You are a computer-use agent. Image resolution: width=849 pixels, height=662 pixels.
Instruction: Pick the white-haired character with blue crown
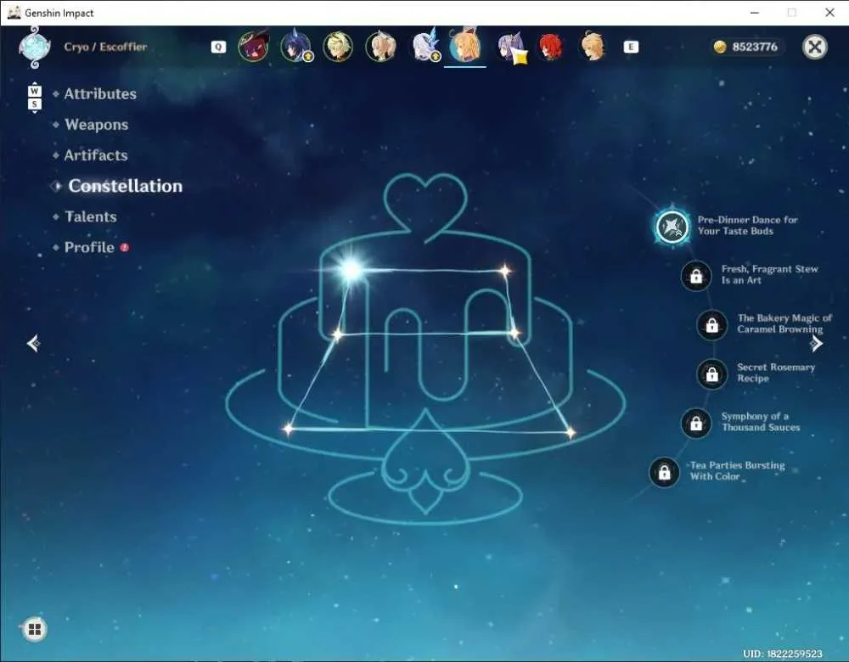click(425, 47)
